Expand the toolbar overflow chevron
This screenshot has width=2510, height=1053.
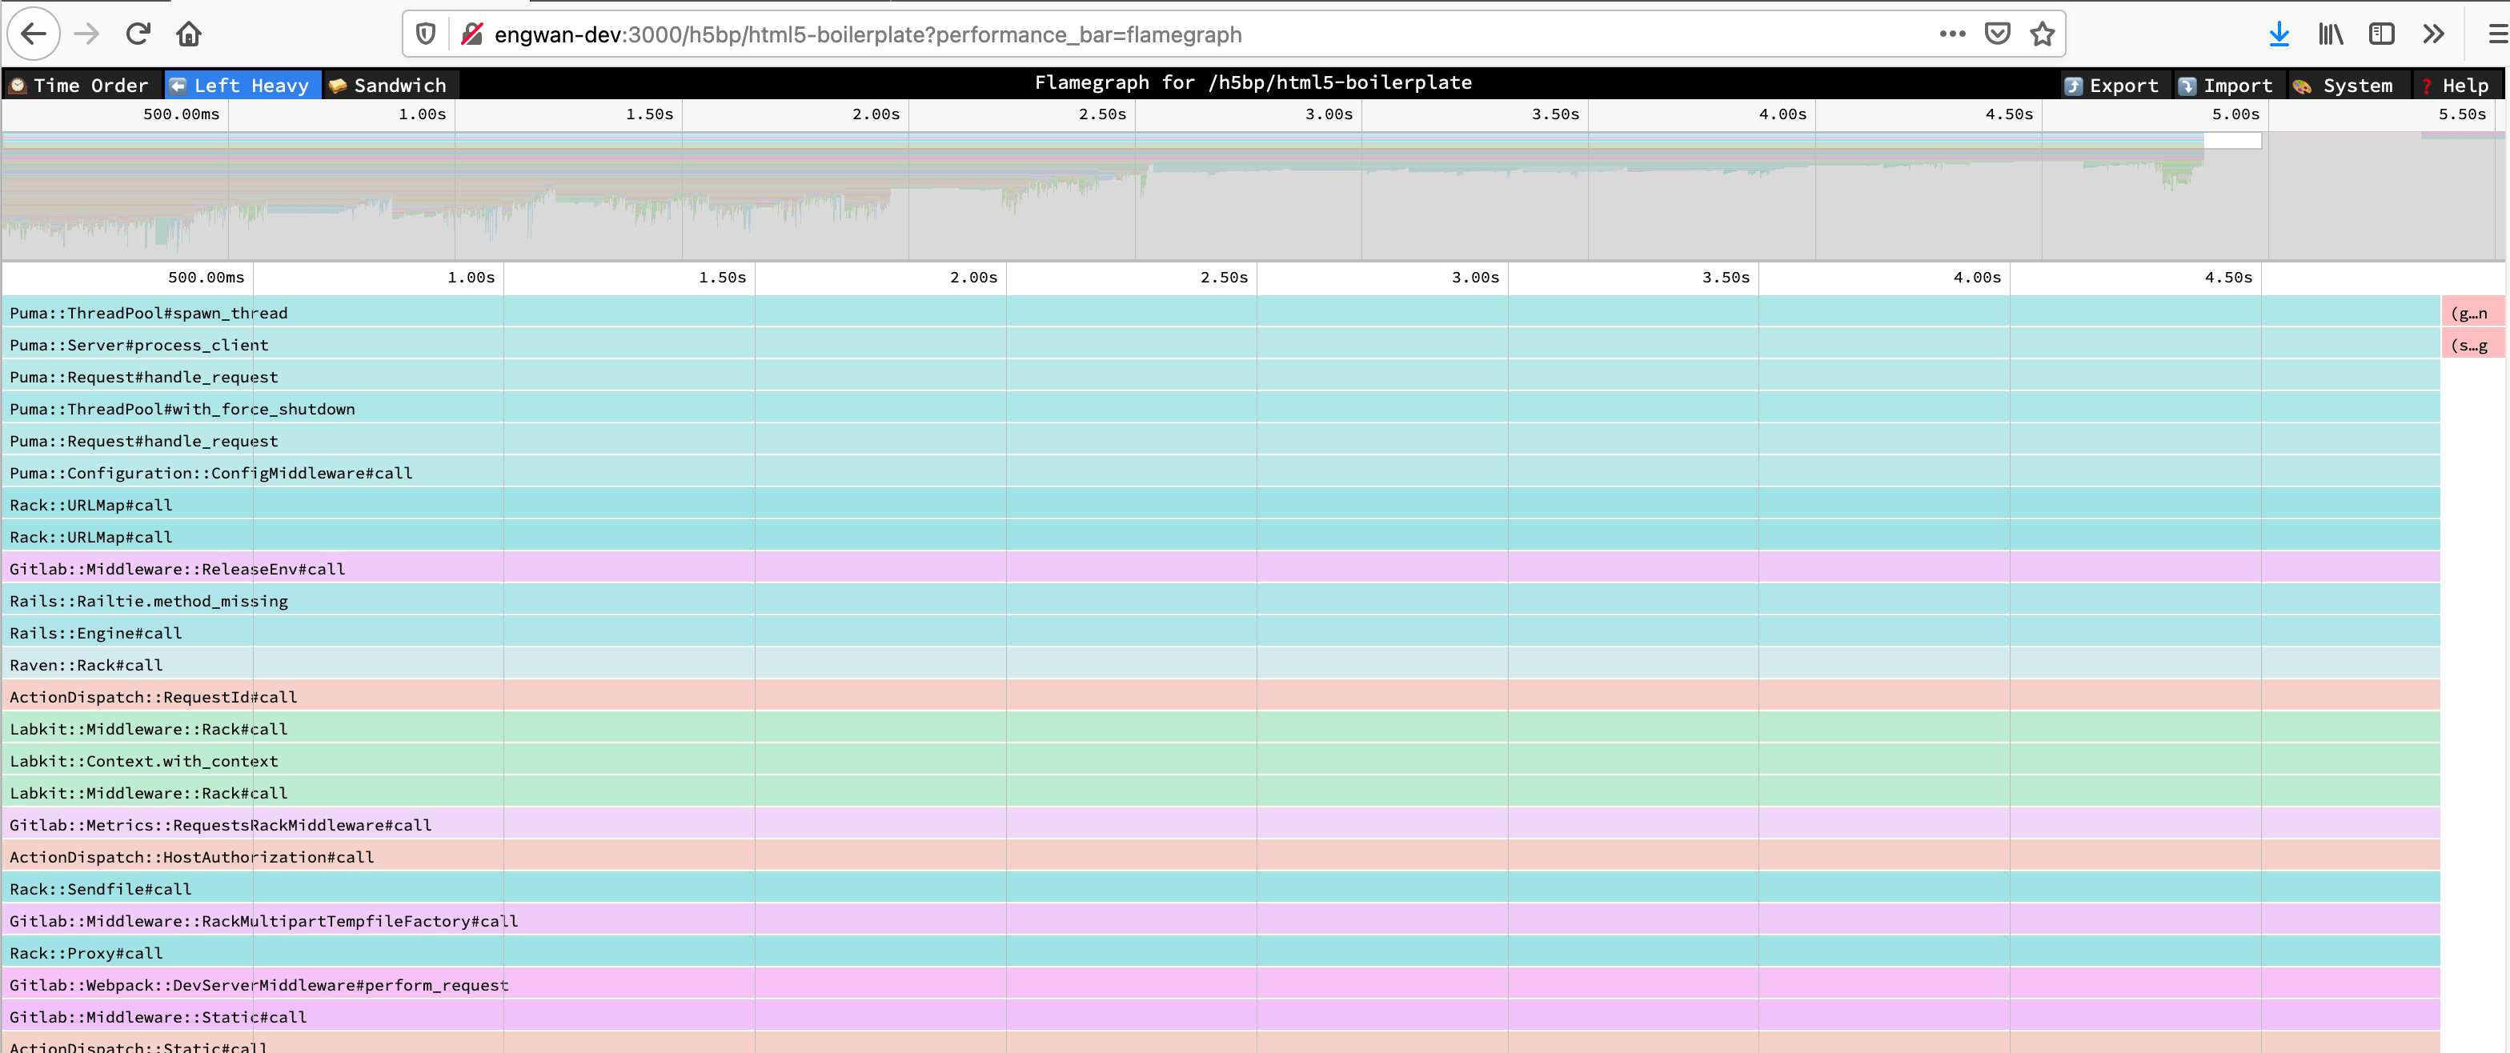click(x=2433, y=34)
